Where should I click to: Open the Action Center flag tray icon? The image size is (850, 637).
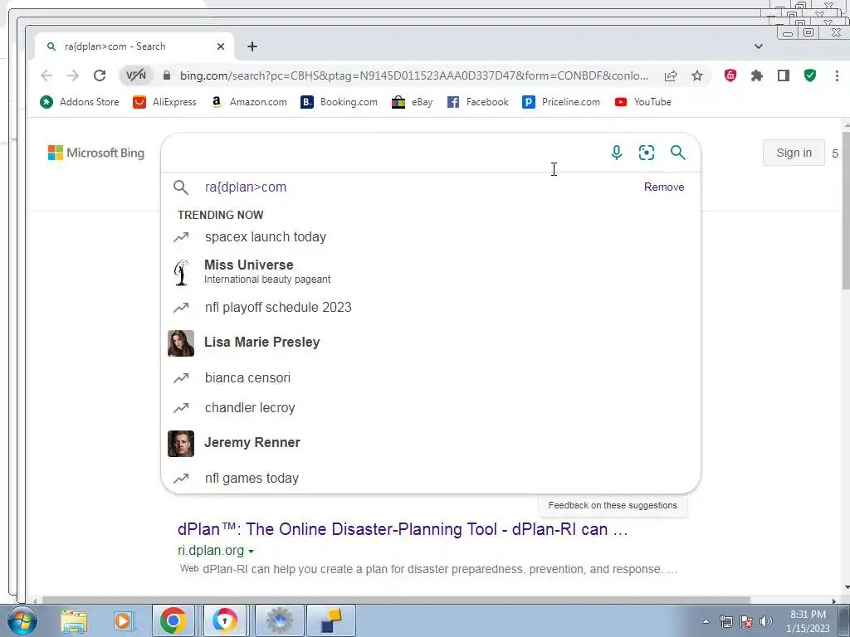click(x=746, y=621)
